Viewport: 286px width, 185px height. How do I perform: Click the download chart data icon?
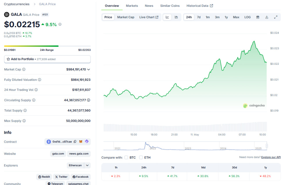[267, 17]
